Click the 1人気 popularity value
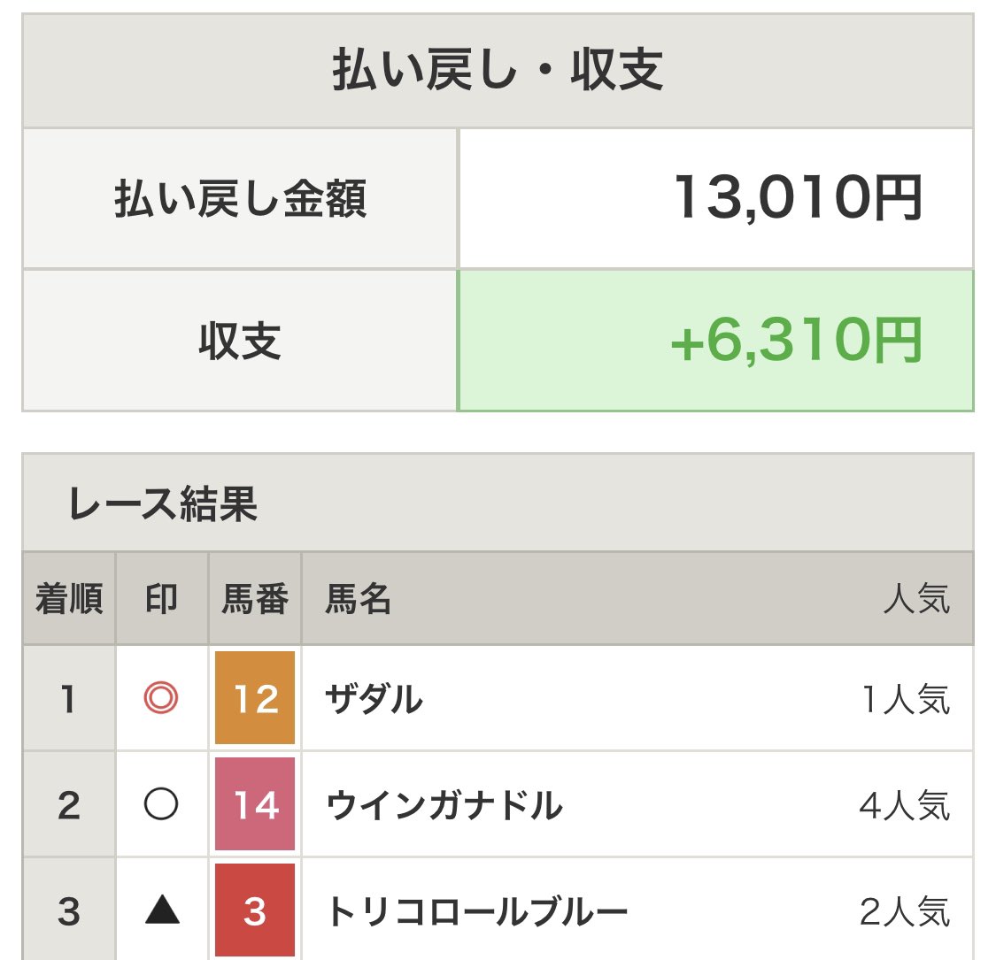The height and width of the screenshot is (960, 996). pyautogui.click(x=906, y=700)
